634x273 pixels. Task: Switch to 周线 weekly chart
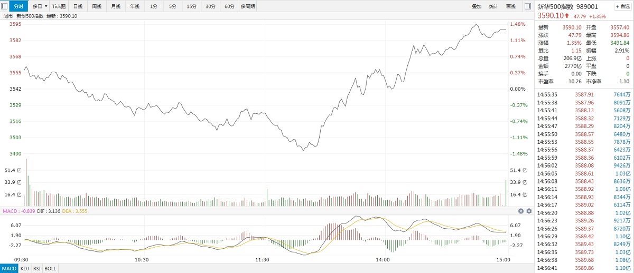[97, 6]
